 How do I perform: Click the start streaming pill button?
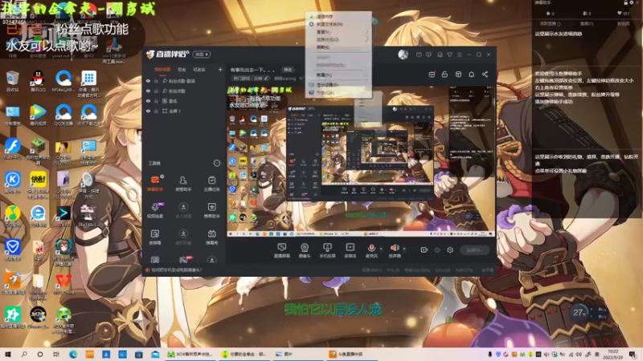(474, 249)
